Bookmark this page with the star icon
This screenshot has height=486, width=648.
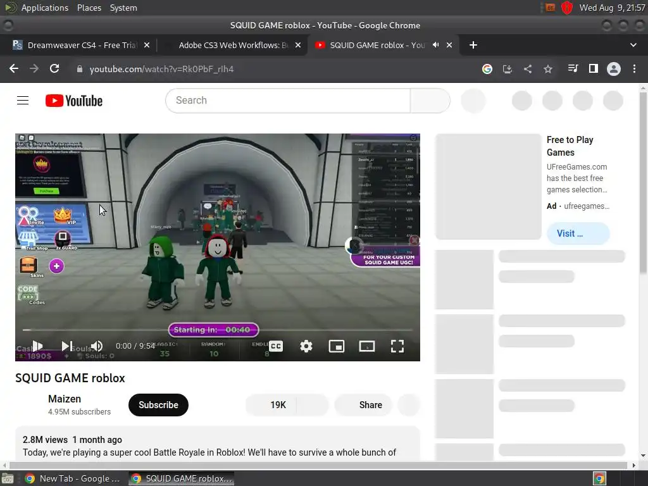pyautogui.click(x=548, y=69)
